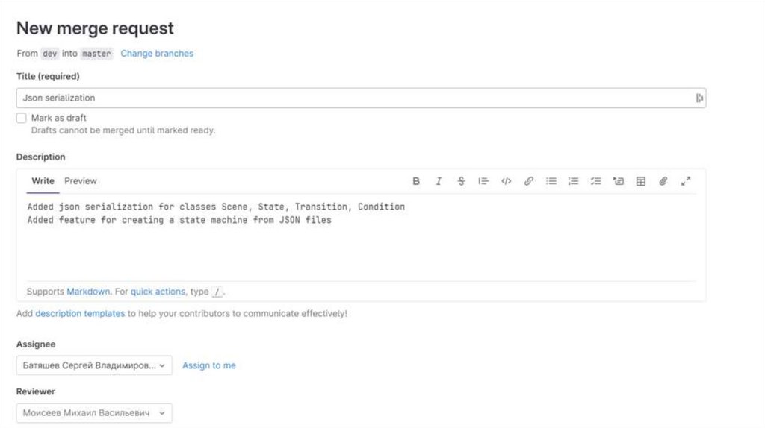765x428 pixels.
Task: Open the Assignee dropdown
Action: [x=94, y=365]
